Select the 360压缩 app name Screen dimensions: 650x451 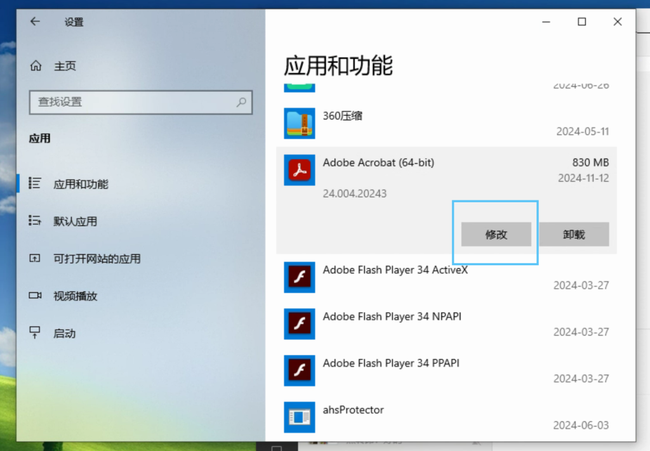tap(342, 116)
